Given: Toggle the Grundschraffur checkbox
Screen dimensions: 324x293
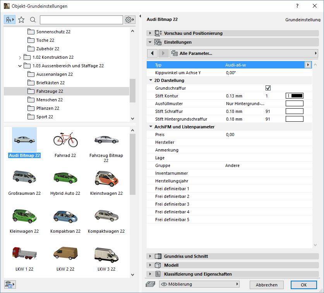Looking at the screenshot, I should (268, 88).
